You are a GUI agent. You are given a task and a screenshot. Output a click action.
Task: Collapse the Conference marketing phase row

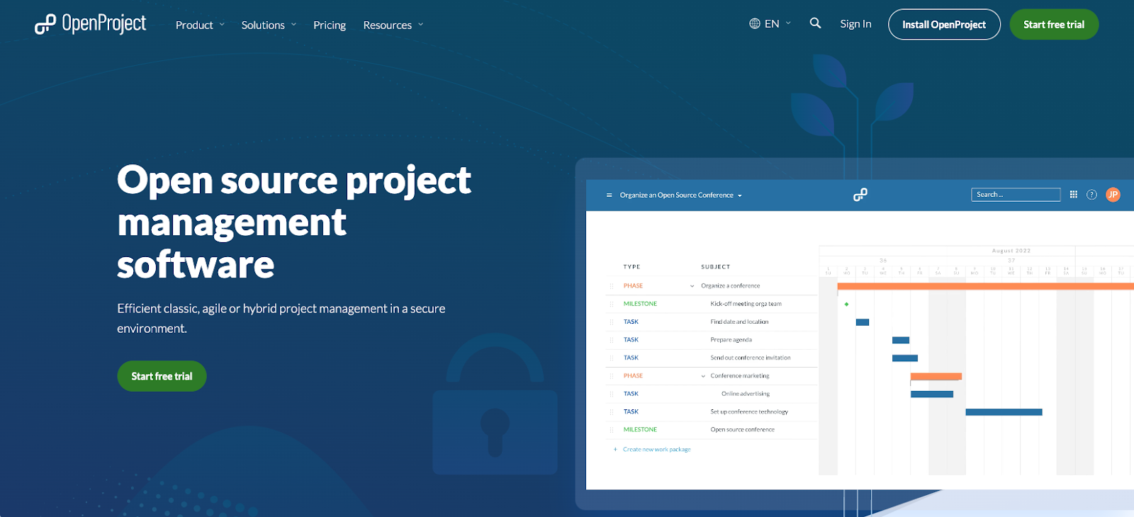tap(703, 376)
